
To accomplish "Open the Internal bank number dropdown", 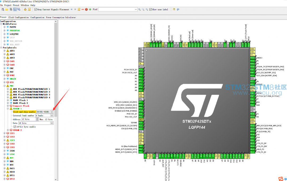I will pos(52,115).
